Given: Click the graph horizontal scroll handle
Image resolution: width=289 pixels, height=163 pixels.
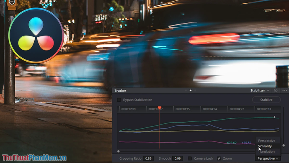Looking at the screenshot, I should 118,151.
